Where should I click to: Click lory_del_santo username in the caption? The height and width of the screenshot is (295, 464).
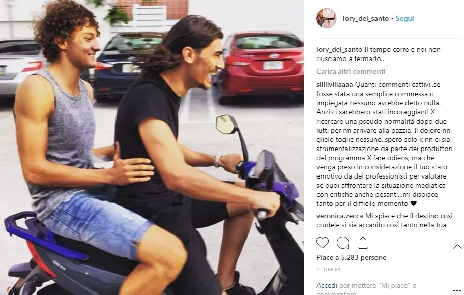click(339, 49)
